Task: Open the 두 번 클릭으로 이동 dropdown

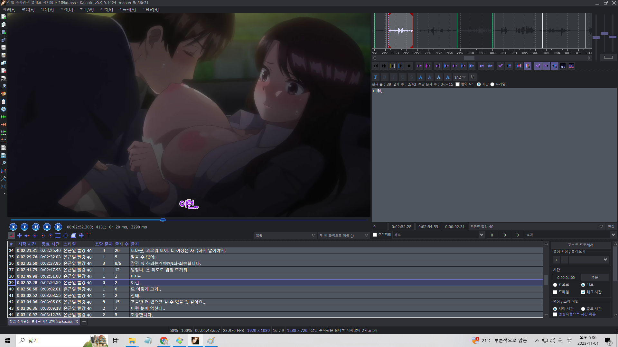Action: pos(343,236)
